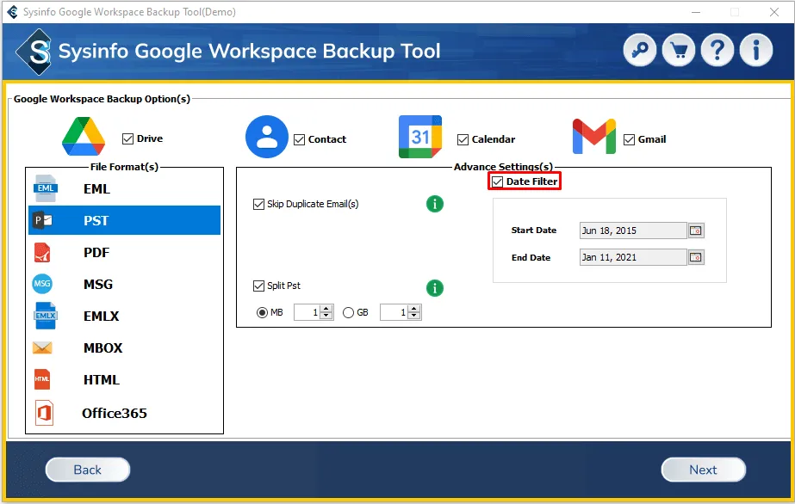Screen dimensions: 795x504
Task: Select the GB radio button
Action: 349,313
